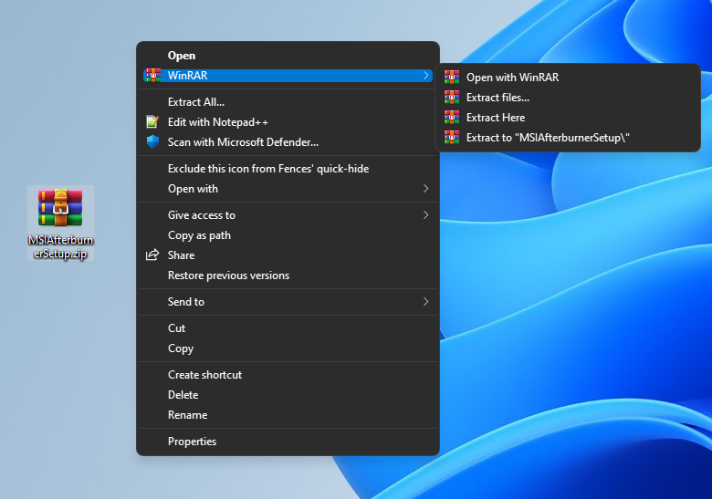Choose Rename from the context menu
Screen dimensions: 712x499
click(288, 415)
